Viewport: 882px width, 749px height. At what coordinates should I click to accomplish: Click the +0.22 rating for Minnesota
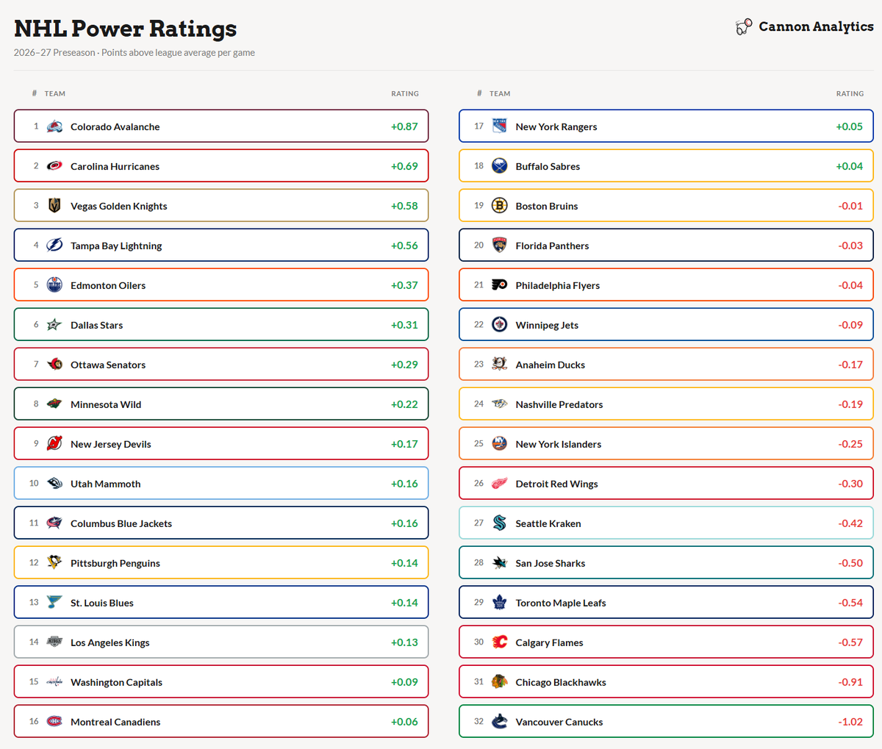[x=404, y=404]
